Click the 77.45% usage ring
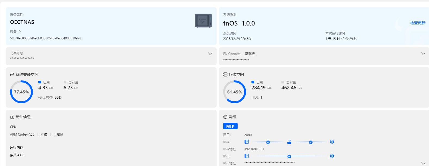Viewport: 429px width, 166px height. [x=21, y=92]
